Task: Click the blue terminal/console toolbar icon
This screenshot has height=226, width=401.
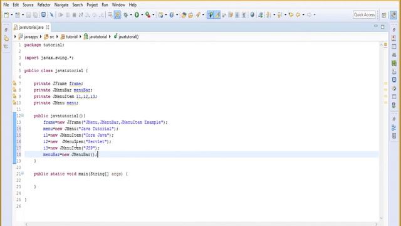Action: 44,14
